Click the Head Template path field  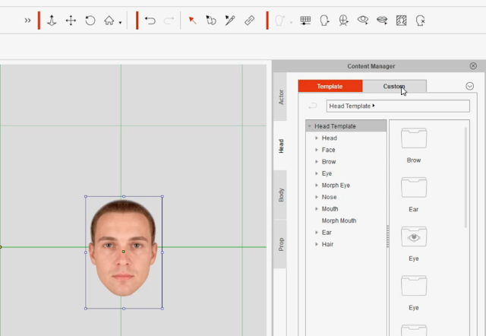[398, 106]
